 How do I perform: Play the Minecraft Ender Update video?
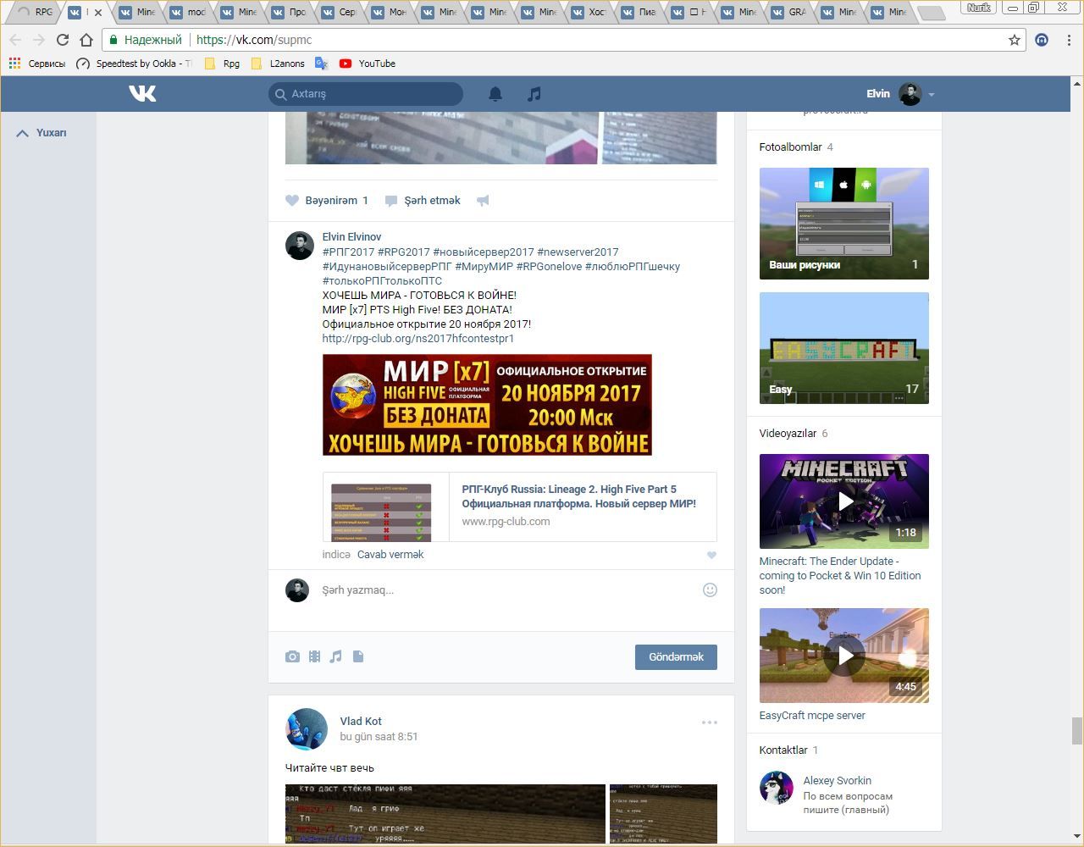844,501
